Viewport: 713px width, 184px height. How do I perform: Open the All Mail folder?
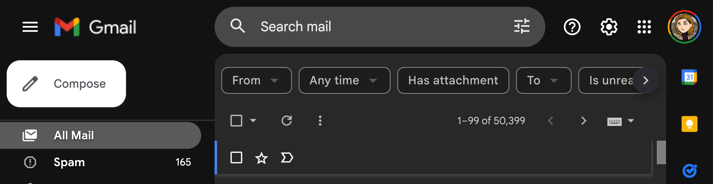74,135
